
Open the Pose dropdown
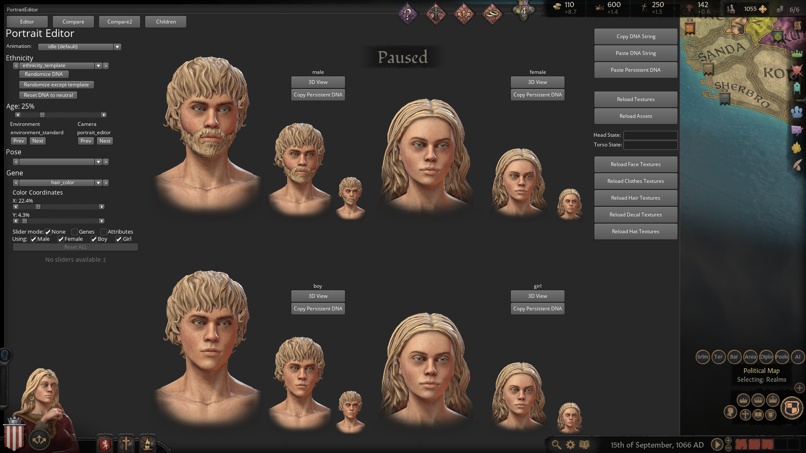click(x=60, y=162)
